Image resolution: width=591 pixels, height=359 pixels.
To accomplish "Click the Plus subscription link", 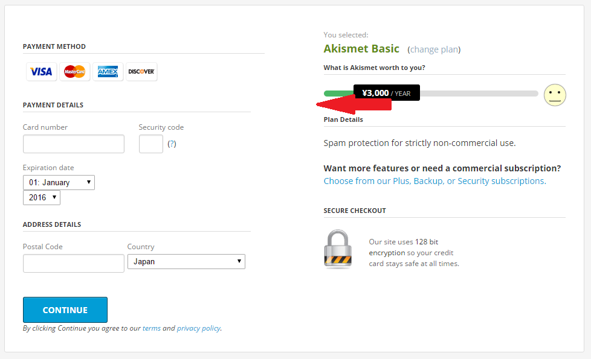I will pos(400,180).
